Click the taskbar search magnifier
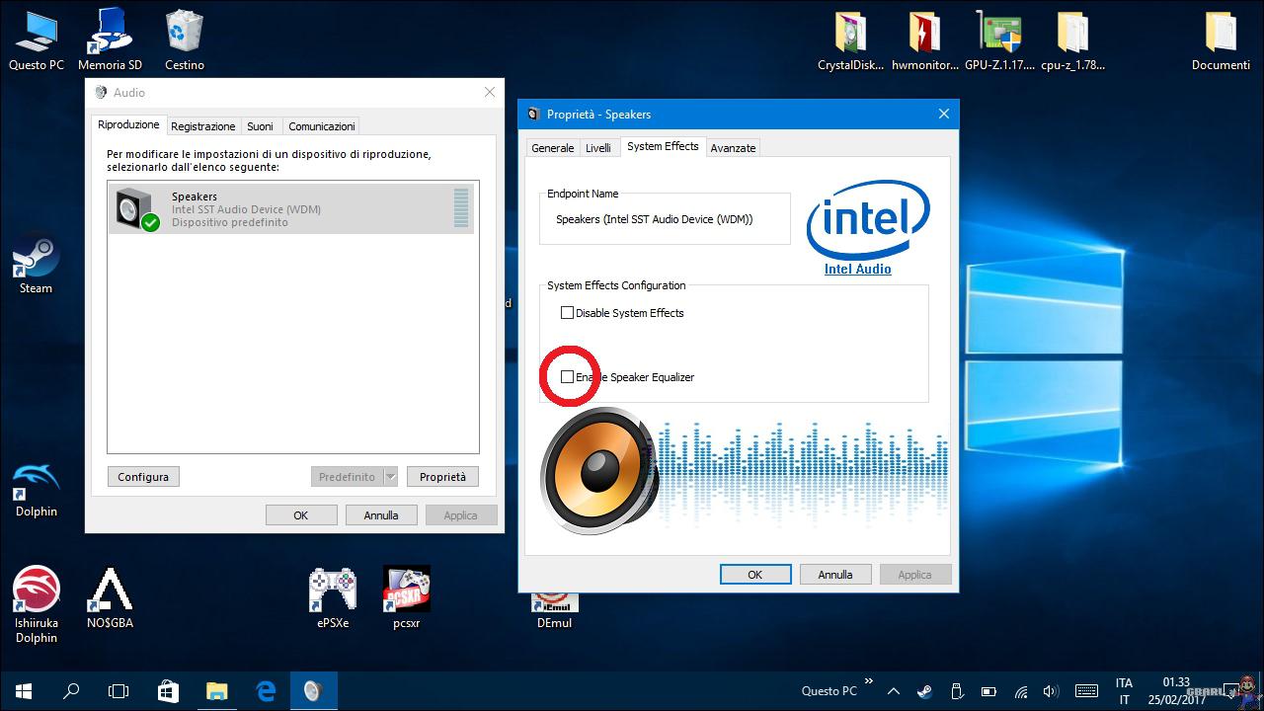 [x=71, y=691]
